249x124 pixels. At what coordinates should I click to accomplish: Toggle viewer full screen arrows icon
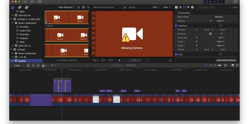[x=170, y=60]
